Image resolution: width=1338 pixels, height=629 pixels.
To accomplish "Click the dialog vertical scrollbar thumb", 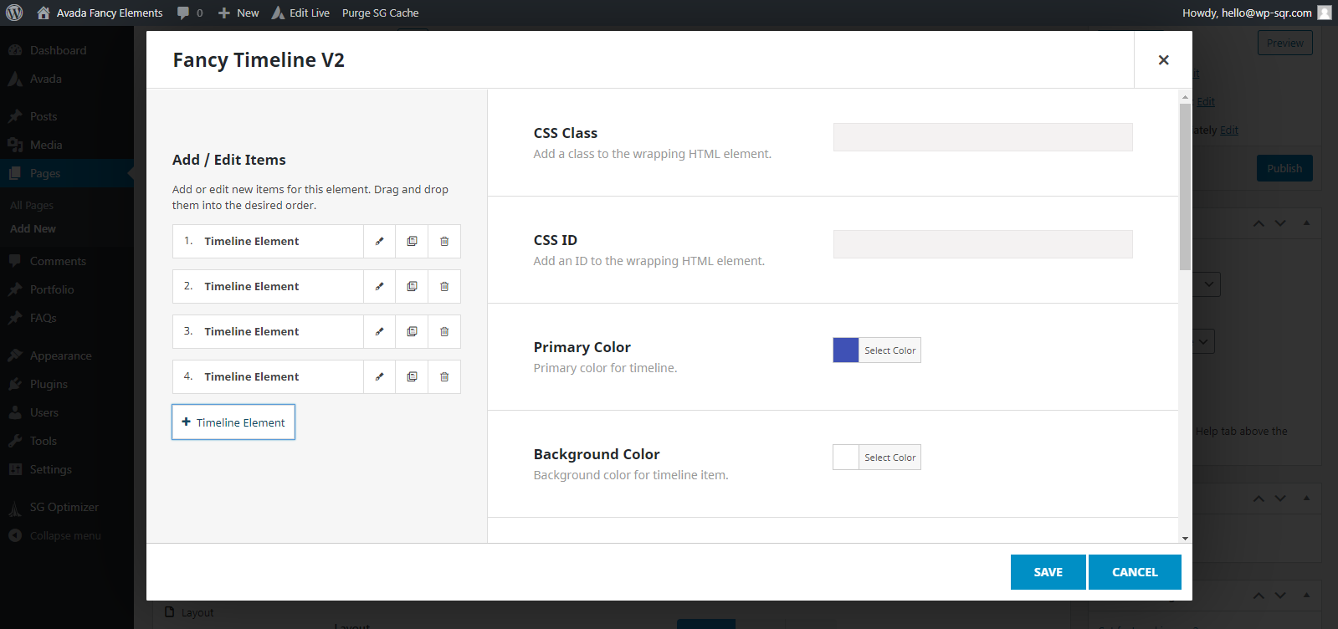I will pos(1185,187).
